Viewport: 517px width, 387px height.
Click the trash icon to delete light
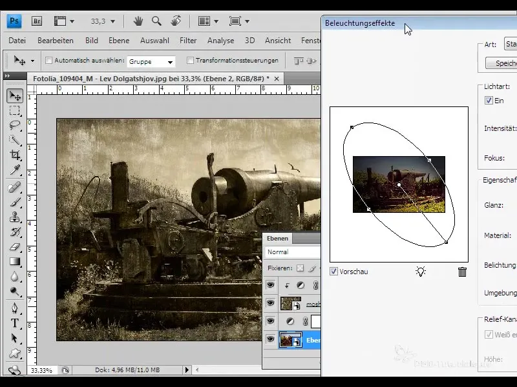pos(462,272)
